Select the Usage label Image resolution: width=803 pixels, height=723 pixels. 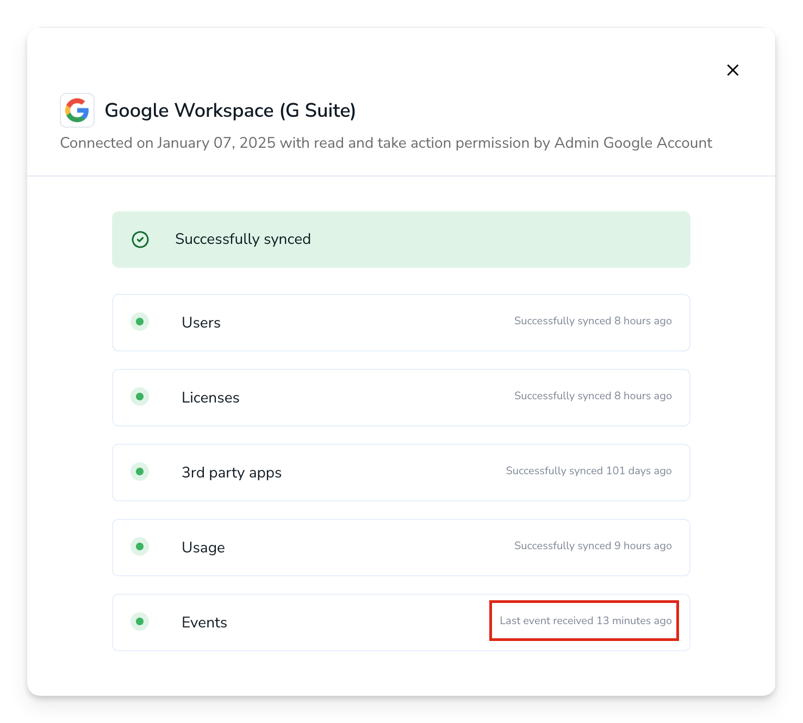coord(203,548)
